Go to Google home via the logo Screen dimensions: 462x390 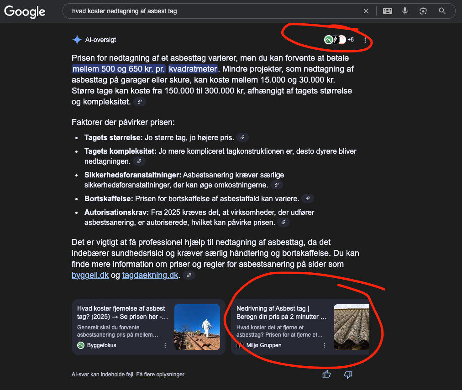pyautogui.click(x=25, y=12)
